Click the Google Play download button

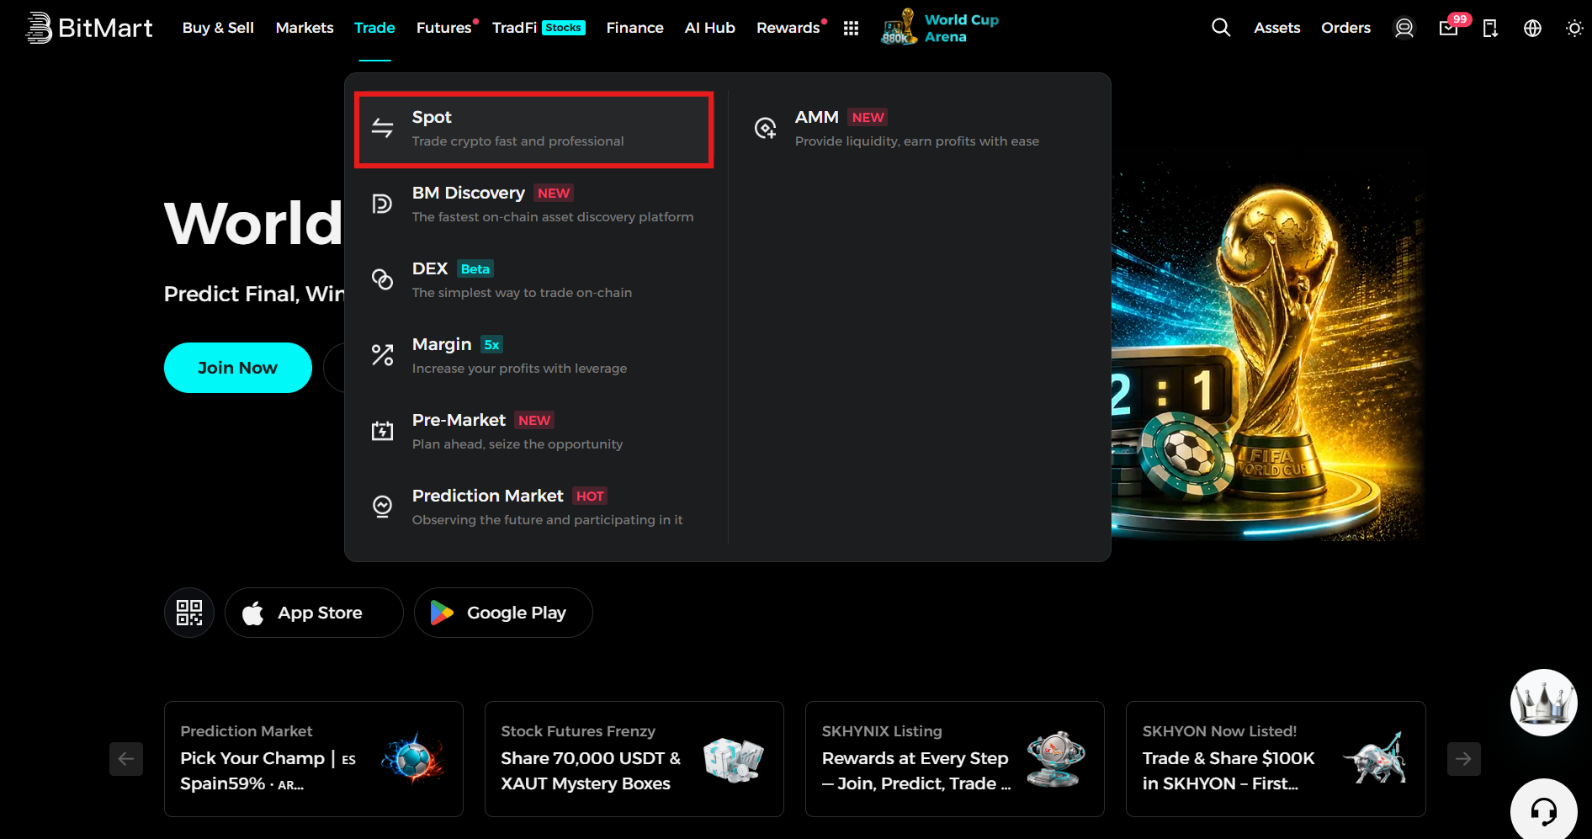click(503, 613)
